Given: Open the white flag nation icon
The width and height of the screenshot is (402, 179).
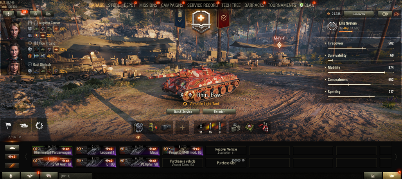Looking at the screenshot, I should 8,126.
